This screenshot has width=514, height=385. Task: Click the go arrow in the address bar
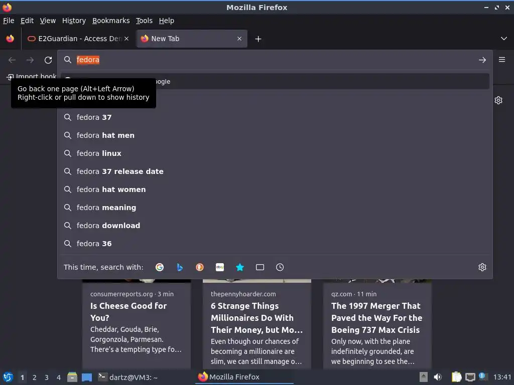click(x=482, y=60)
